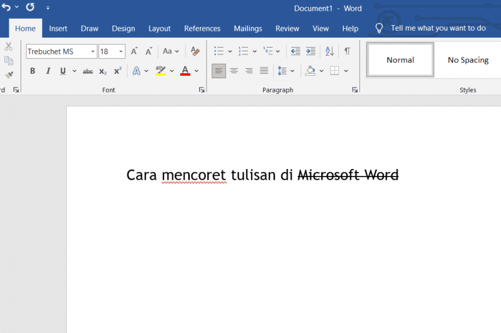Select Align Right
Image resolution: width=501 pixels, height=333 pixels.
coord(249,71)
